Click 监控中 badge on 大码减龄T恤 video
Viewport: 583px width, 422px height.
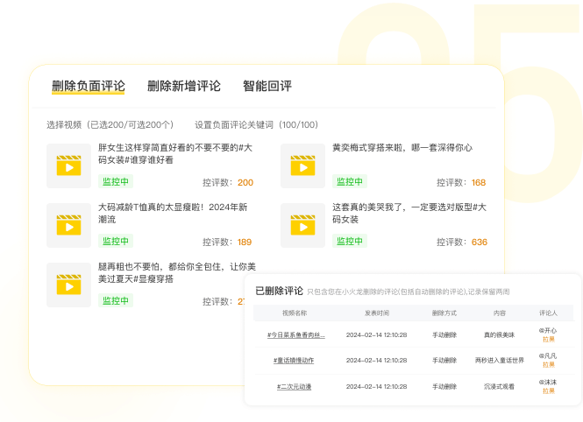116,241
